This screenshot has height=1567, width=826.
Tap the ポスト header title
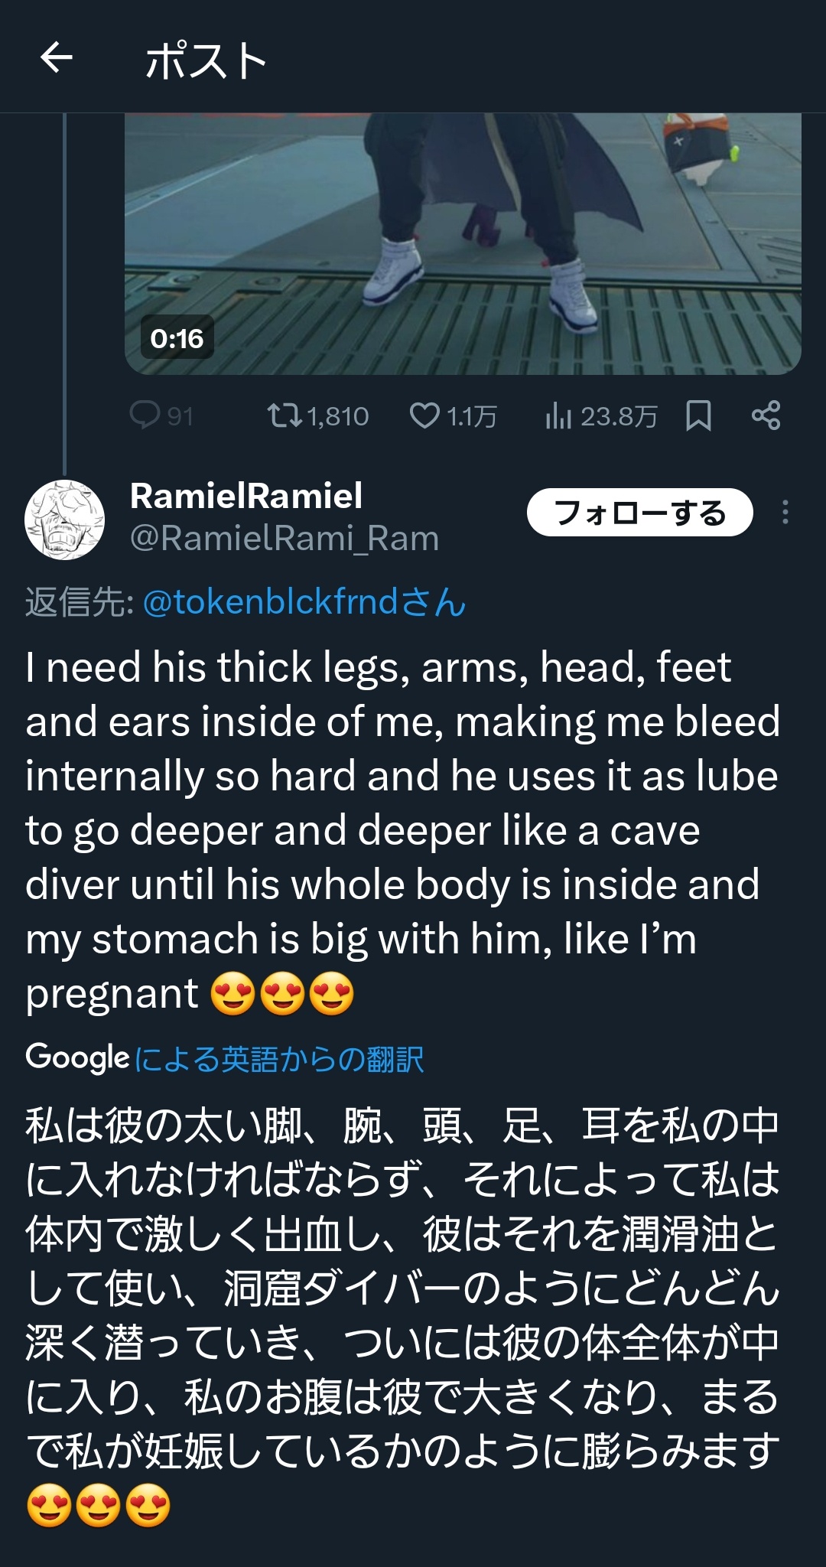(x=206, y=60)
